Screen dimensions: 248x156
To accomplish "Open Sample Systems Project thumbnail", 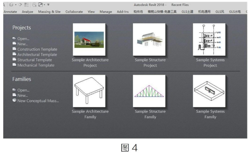I will 209,40.
